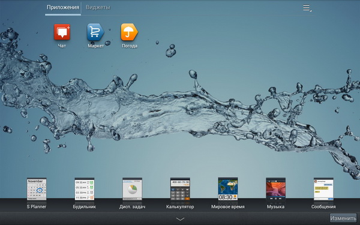Open the Сообщения messaging mini app
Screen dimensions: 360x225
[323, 189]
